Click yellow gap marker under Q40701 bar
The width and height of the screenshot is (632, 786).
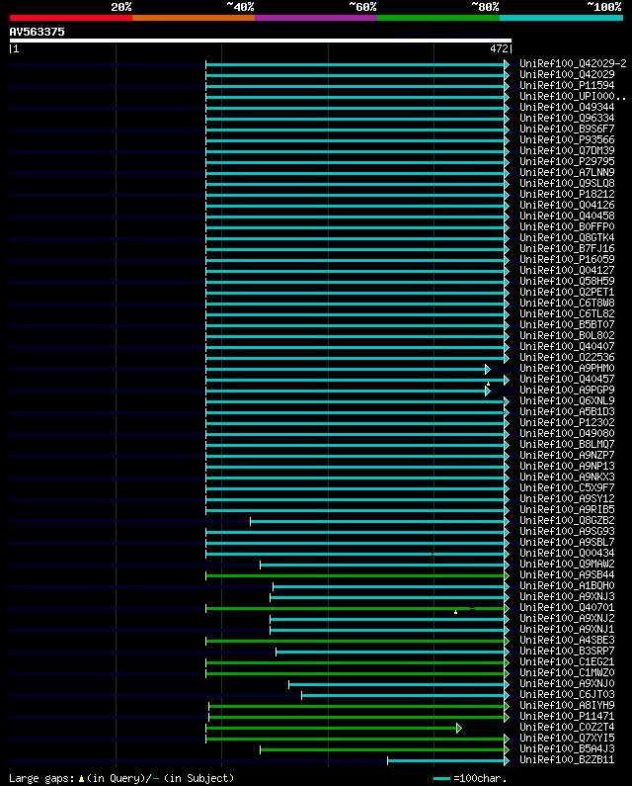(455, 612)
